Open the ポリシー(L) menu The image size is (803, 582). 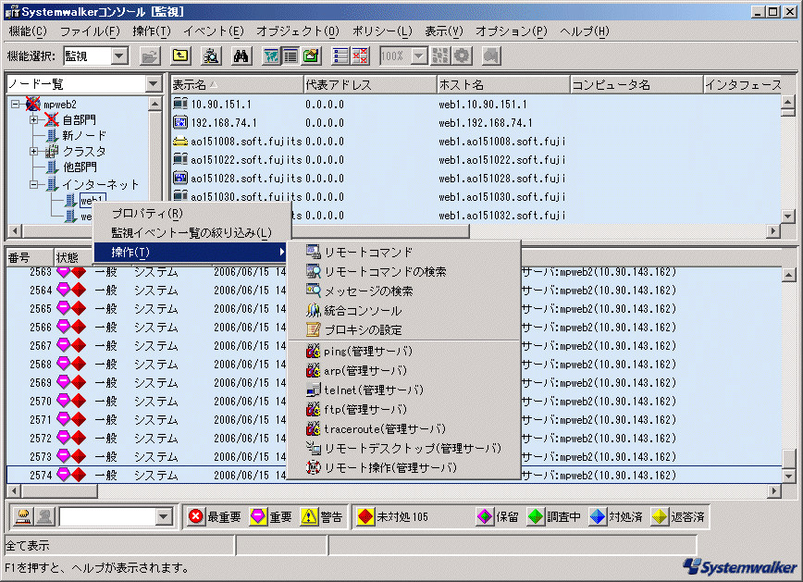point(382,31)
